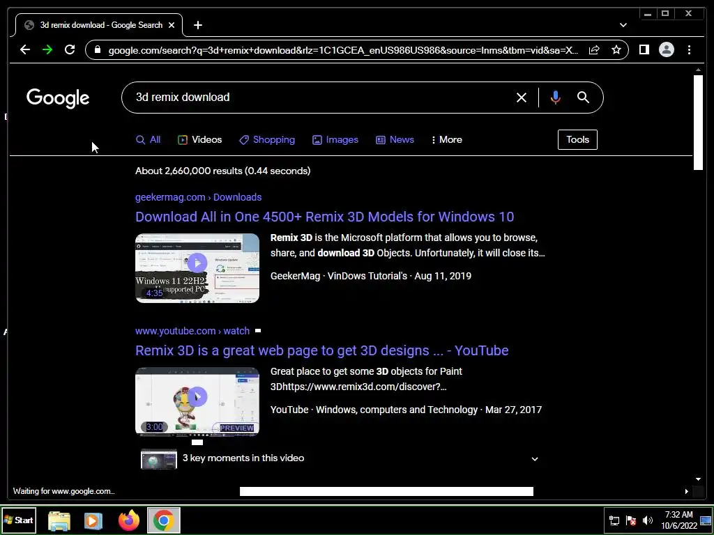
Task: Open Chrome side panel icon
Action: click(644, 49)
